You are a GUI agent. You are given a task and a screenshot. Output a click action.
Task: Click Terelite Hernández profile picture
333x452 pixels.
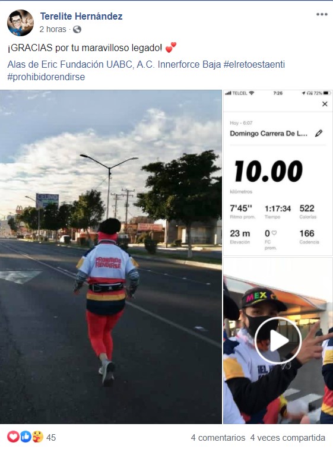tap(20, 23)
